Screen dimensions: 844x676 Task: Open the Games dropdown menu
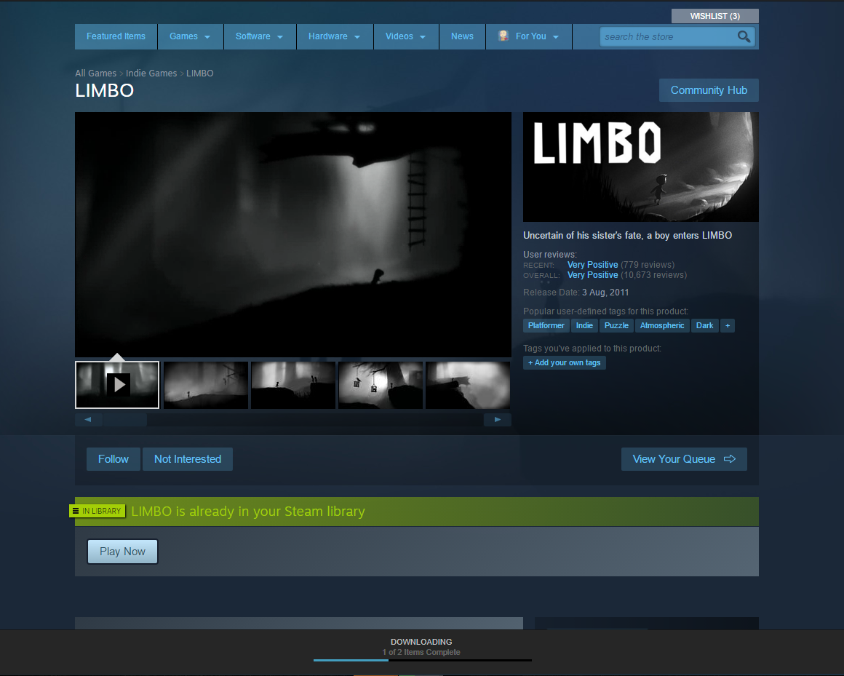pyautogui.click(x=190, y=36)
